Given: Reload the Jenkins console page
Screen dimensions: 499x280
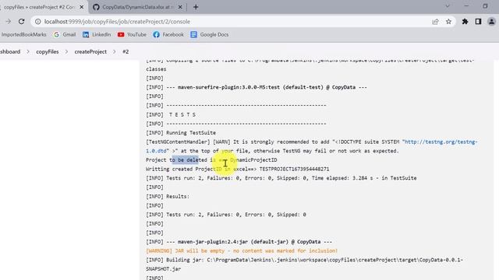Looking at the screenshot, I should pyautogui.click(x=21, y=22).
